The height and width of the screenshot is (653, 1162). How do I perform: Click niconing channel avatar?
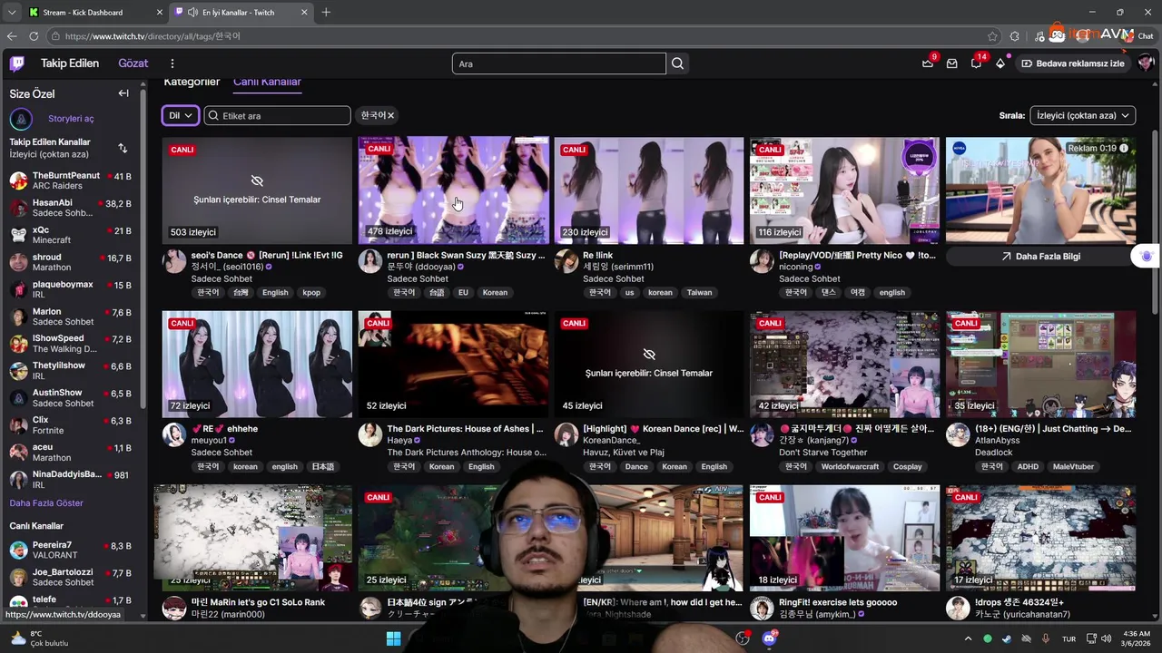(x=762, y=261)
